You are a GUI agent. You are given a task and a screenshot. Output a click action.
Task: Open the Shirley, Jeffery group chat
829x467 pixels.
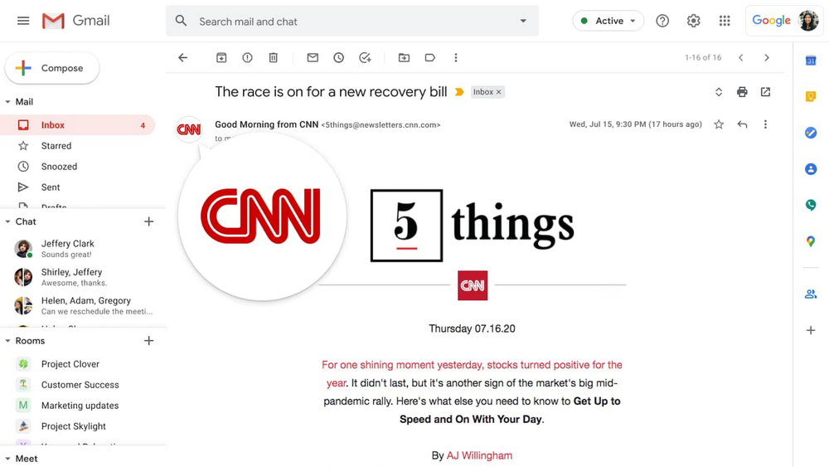(83, 276)
